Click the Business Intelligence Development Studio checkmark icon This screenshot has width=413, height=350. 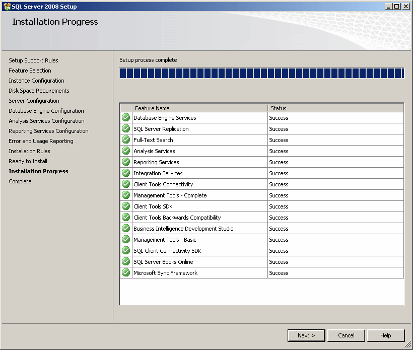pos(126,228)
